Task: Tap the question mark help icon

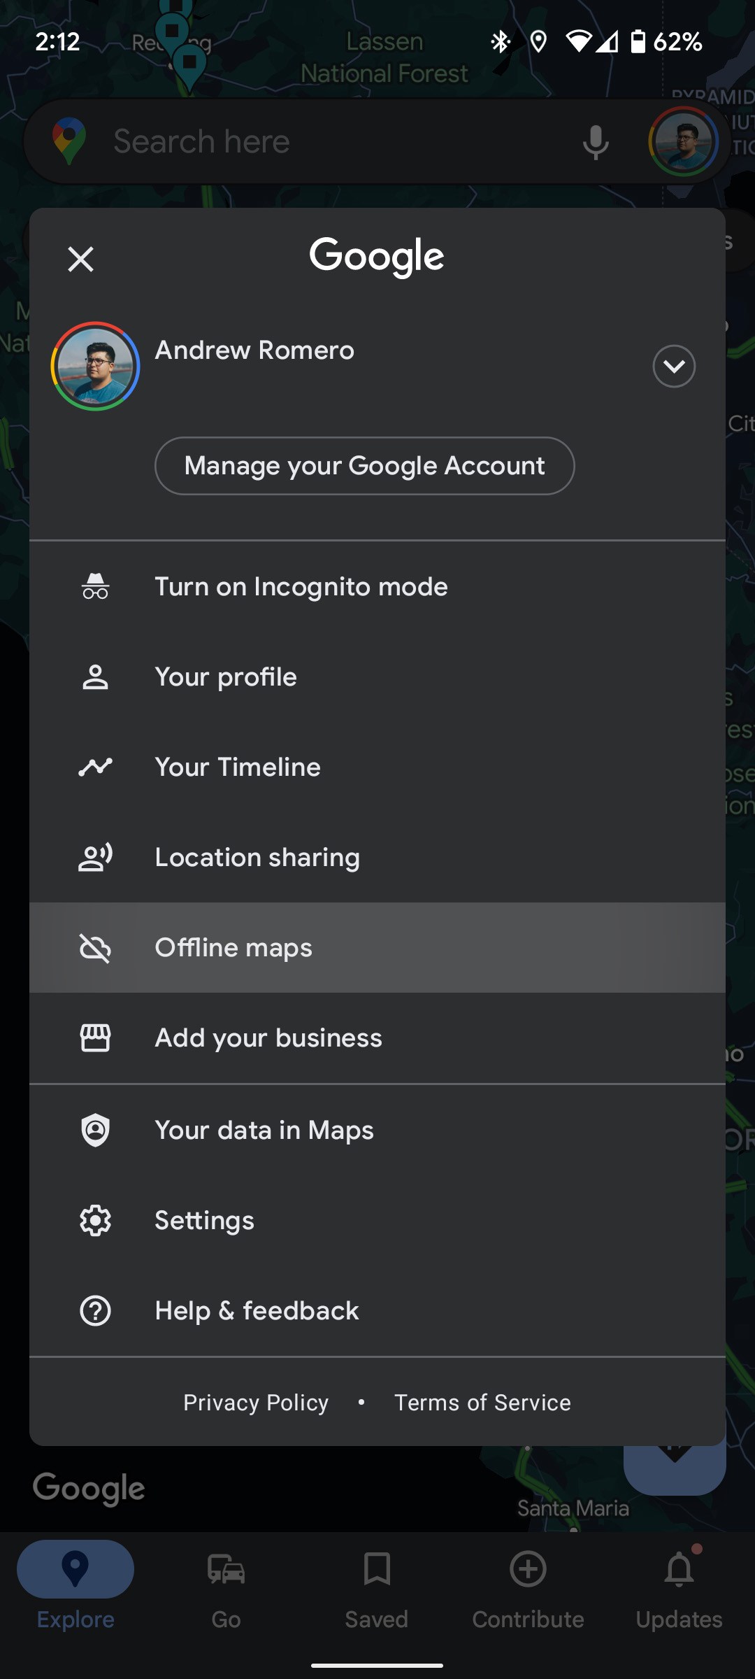Action: click(95, 1311)
